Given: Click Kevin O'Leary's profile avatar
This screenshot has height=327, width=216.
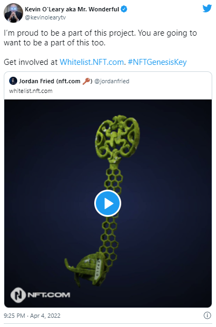Looking at the screenshot, I should 13,13.
